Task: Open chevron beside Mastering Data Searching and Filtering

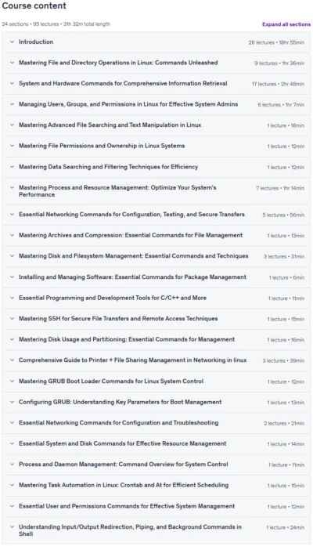Action: 13,167
